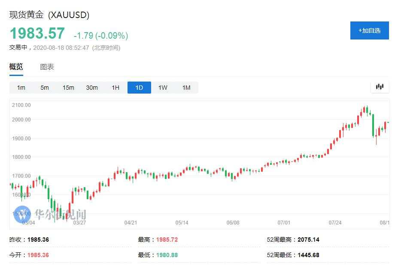
Task: Click the current price 1983.57
Action: (37, 33)
